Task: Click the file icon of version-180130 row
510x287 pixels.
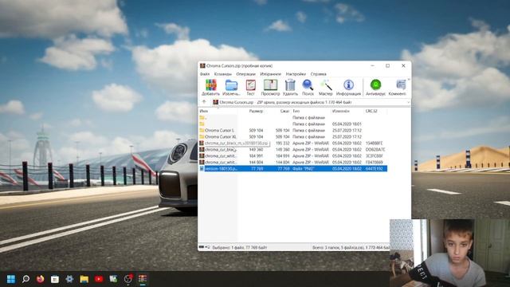Action: coord(202,168)
